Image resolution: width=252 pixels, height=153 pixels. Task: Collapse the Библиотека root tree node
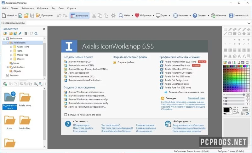coord(4,39)
